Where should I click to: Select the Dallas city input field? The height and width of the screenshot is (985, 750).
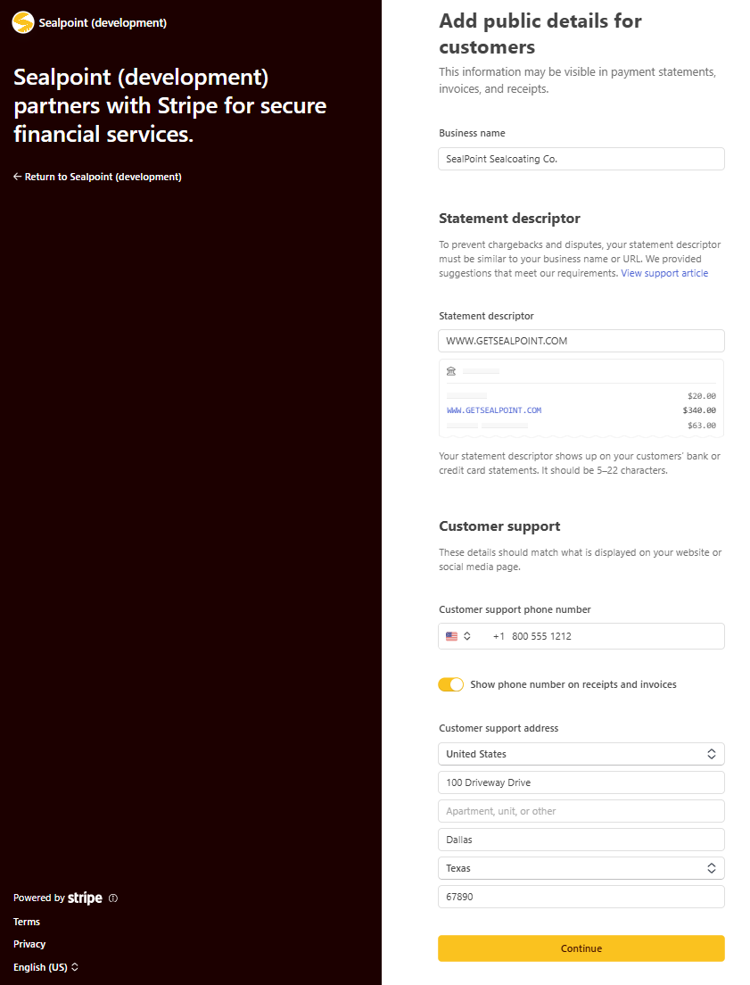[x=581, y=840]
